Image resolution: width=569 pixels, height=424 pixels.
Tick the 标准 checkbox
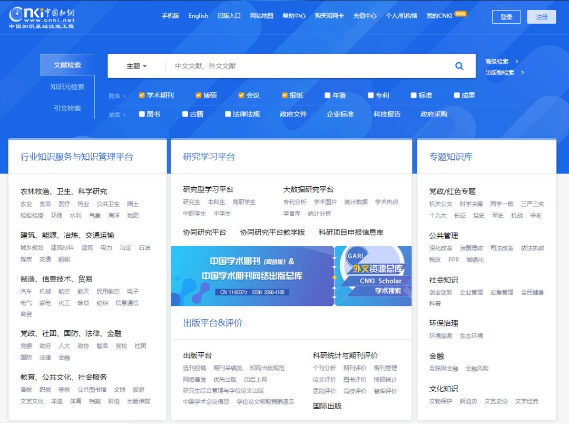(414, 95)
